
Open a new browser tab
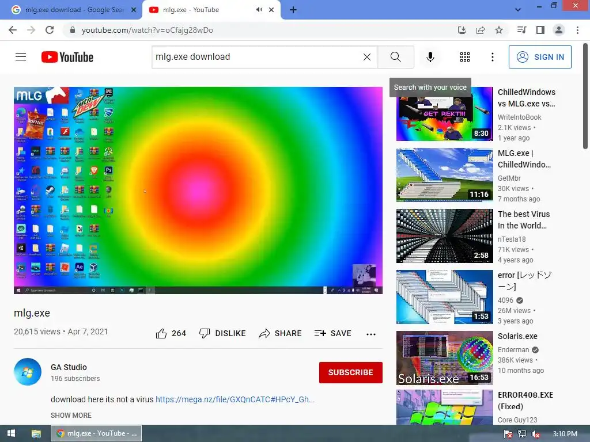(293, 10)
